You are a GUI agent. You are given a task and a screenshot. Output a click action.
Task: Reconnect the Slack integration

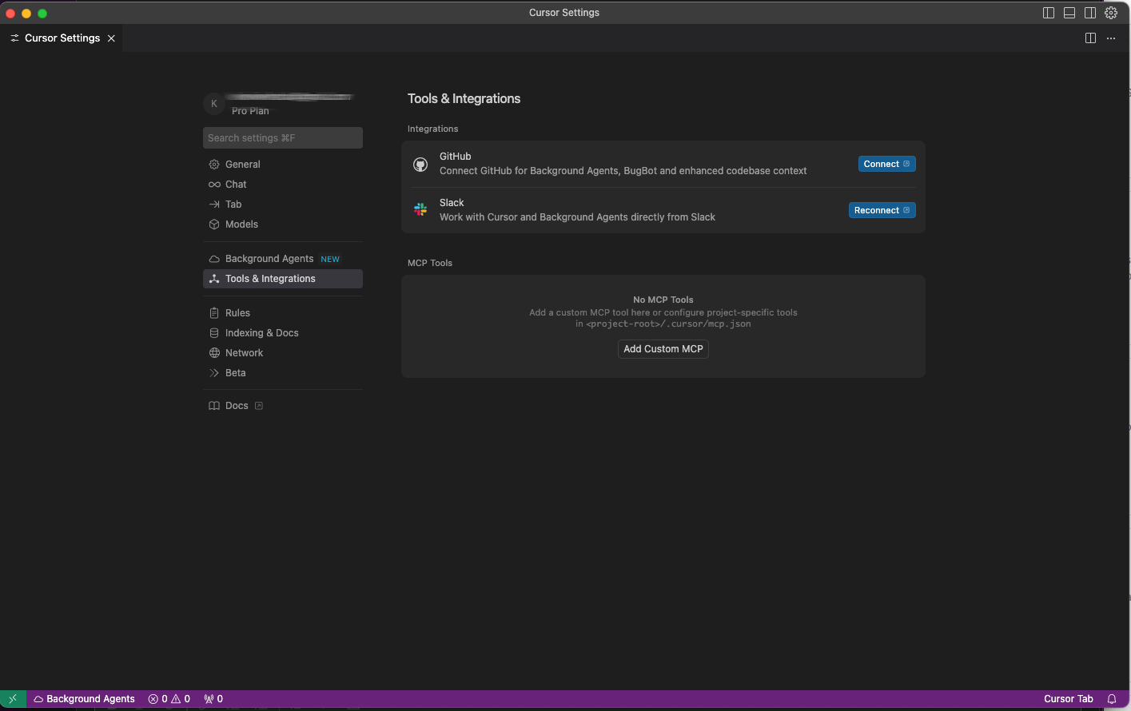coord(882,209)
